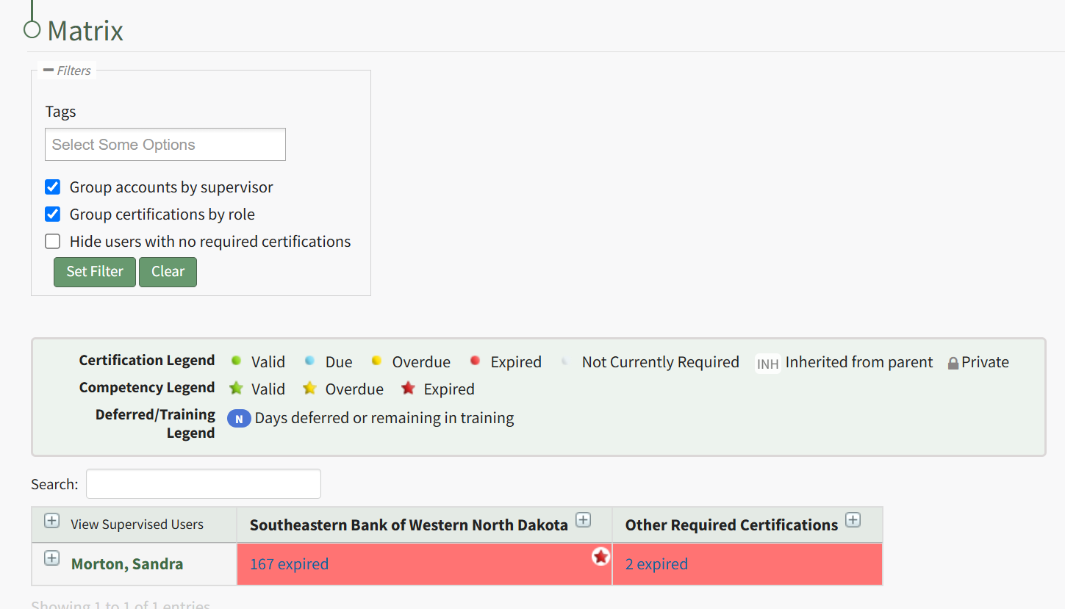Open the 167 expired link

point(289,564)
